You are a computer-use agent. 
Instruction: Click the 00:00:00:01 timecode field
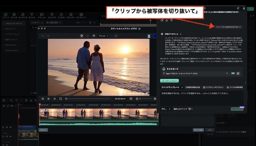click(120, 99)
